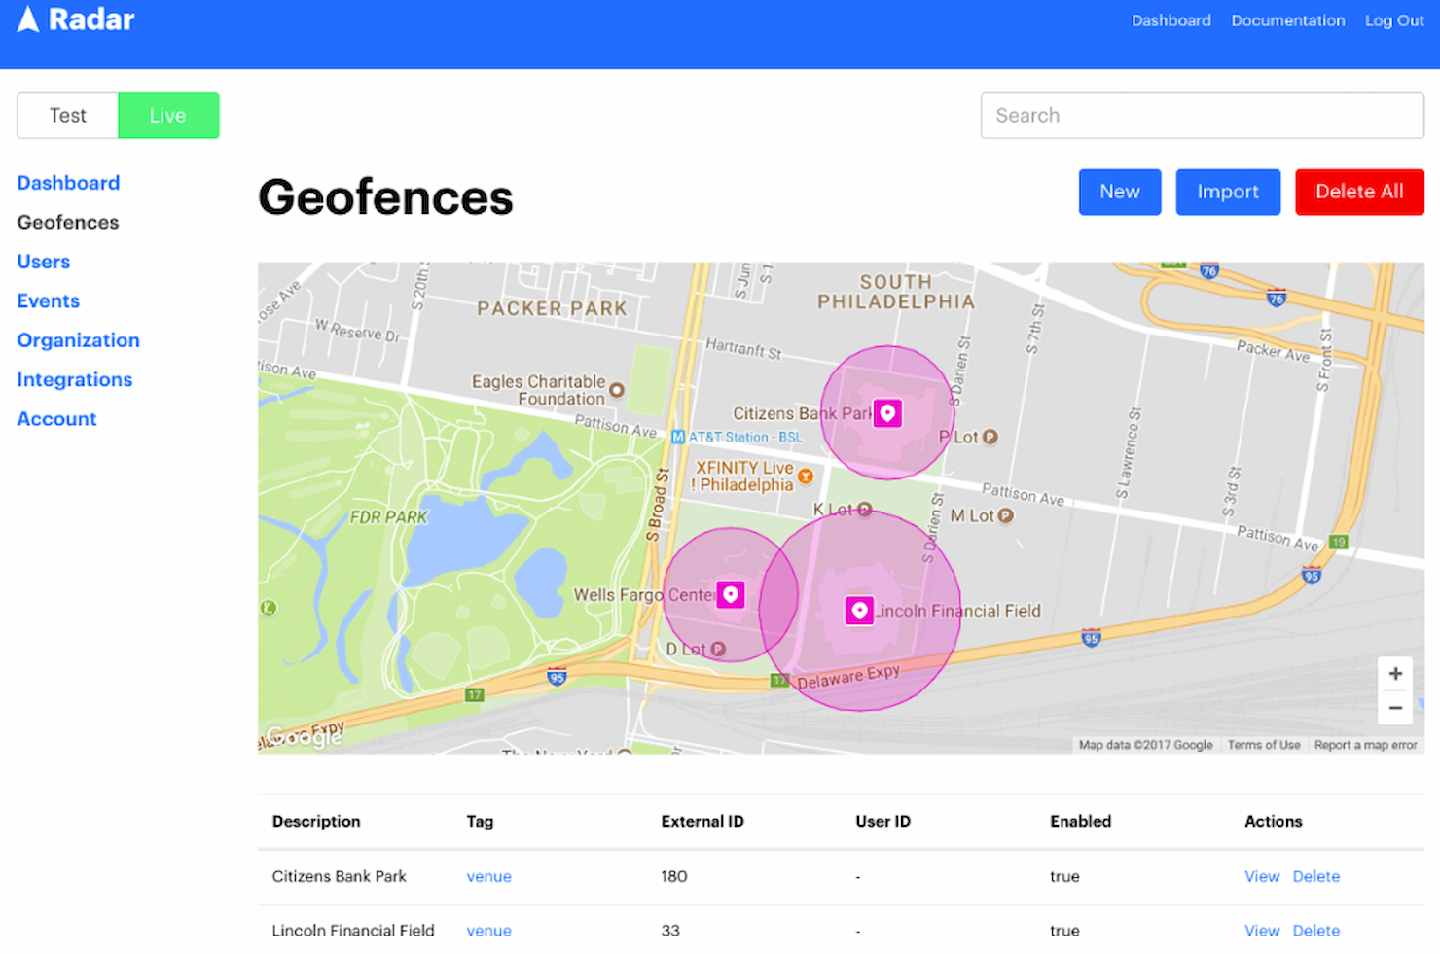The image size is (1440, 954).
Task: Switch to Test environment mode
Action: (x=67, y=115)
